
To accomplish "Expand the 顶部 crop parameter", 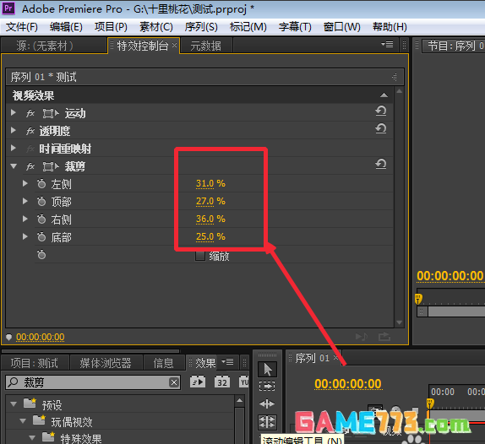I will (25, 201).
